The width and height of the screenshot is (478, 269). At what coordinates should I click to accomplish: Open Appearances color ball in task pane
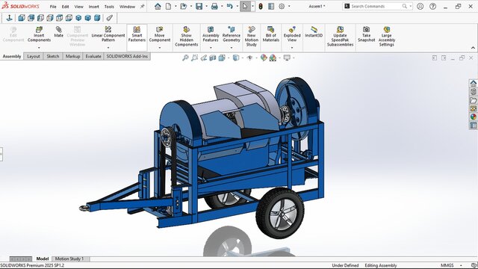point(473,117)
